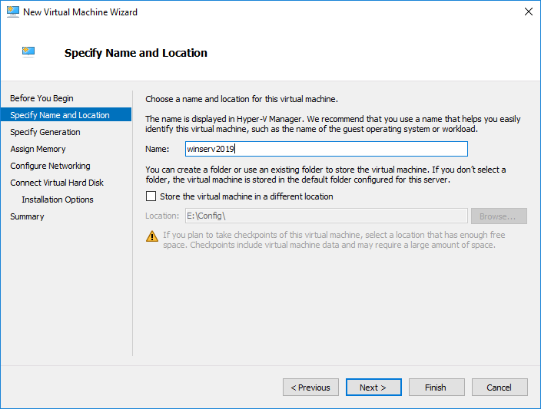Open the Specify Generation page
The width and height of the screenshot is (541, 409).
[45, 132]
